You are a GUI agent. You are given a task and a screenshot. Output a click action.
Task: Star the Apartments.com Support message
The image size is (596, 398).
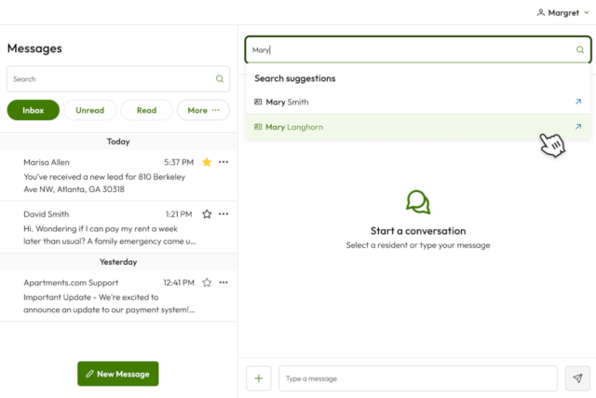tap(207, 282)
